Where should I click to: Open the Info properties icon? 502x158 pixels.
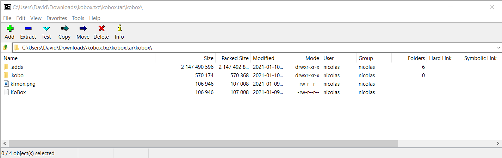[119, 29]
